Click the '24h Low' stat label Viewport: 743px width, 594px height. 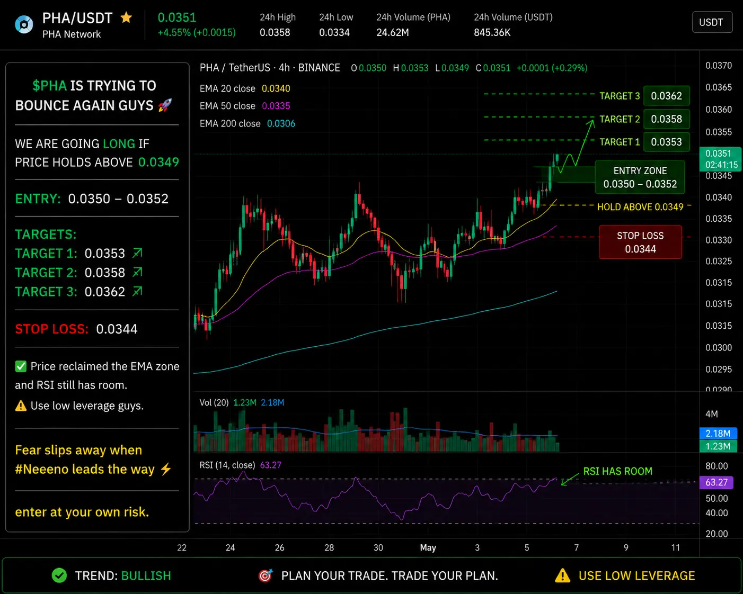pyautogui.click(x=336, y=17)
